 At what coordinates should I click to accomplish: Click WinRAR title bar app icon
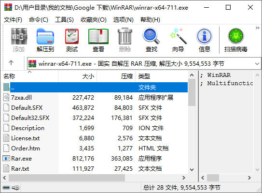tap(8, 7)
